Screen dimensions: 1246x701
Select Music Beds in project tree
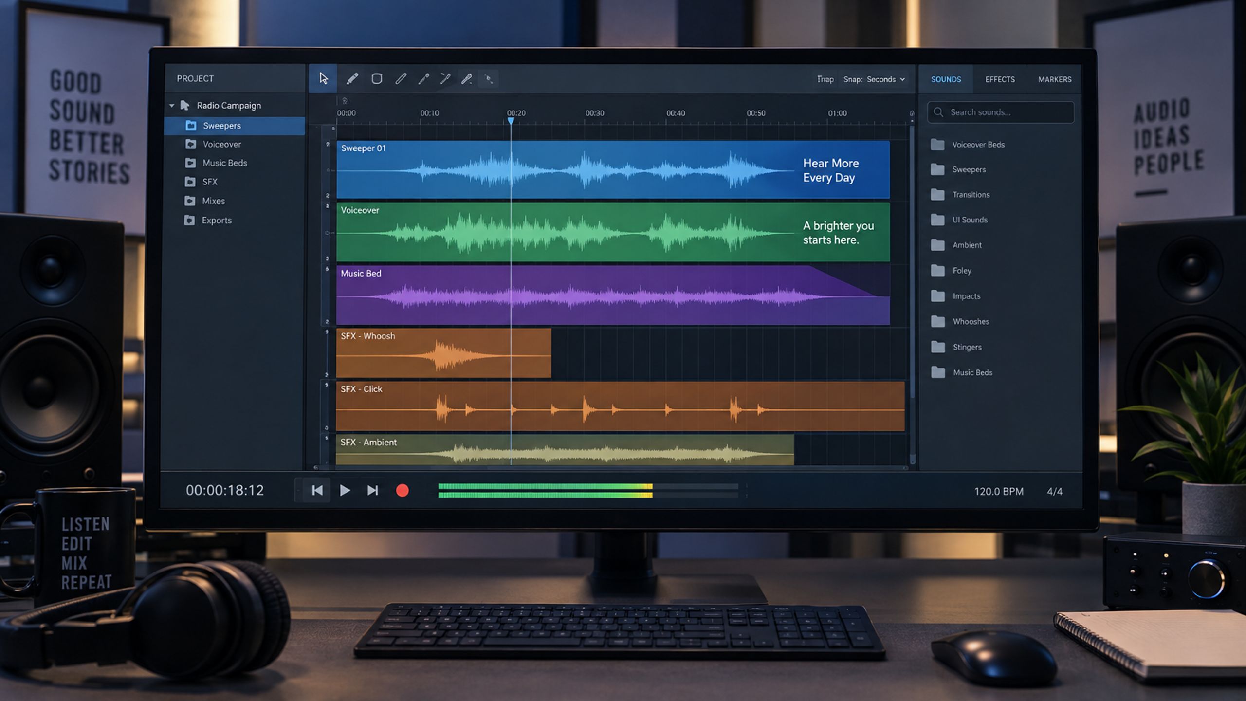pyautogui.click(x=216, y=163)
